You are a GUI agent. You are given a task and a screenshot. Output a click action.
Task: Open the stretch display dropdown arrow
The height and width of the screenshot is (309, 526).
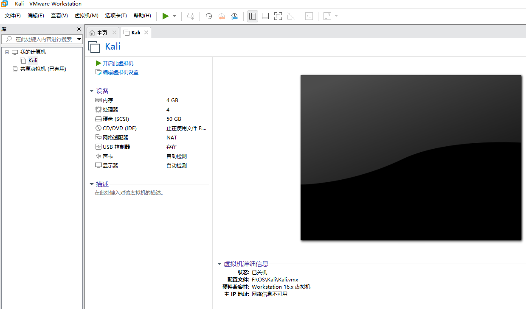tap(336, 16)
